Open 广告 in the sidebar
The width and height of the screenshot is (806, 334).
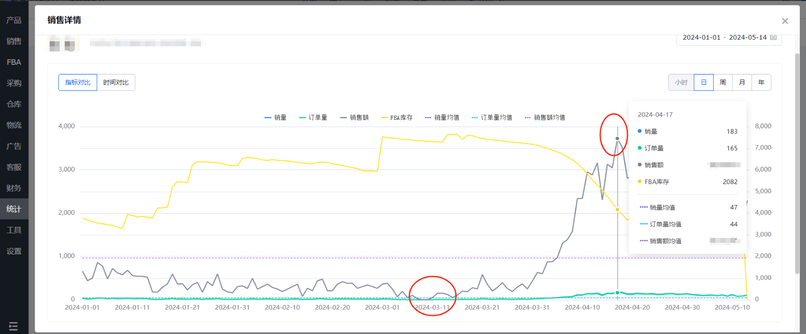click(x=14, y=146)
